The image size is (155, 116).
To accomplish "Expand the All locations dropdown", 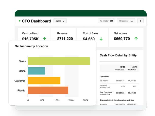I will 126,21.
